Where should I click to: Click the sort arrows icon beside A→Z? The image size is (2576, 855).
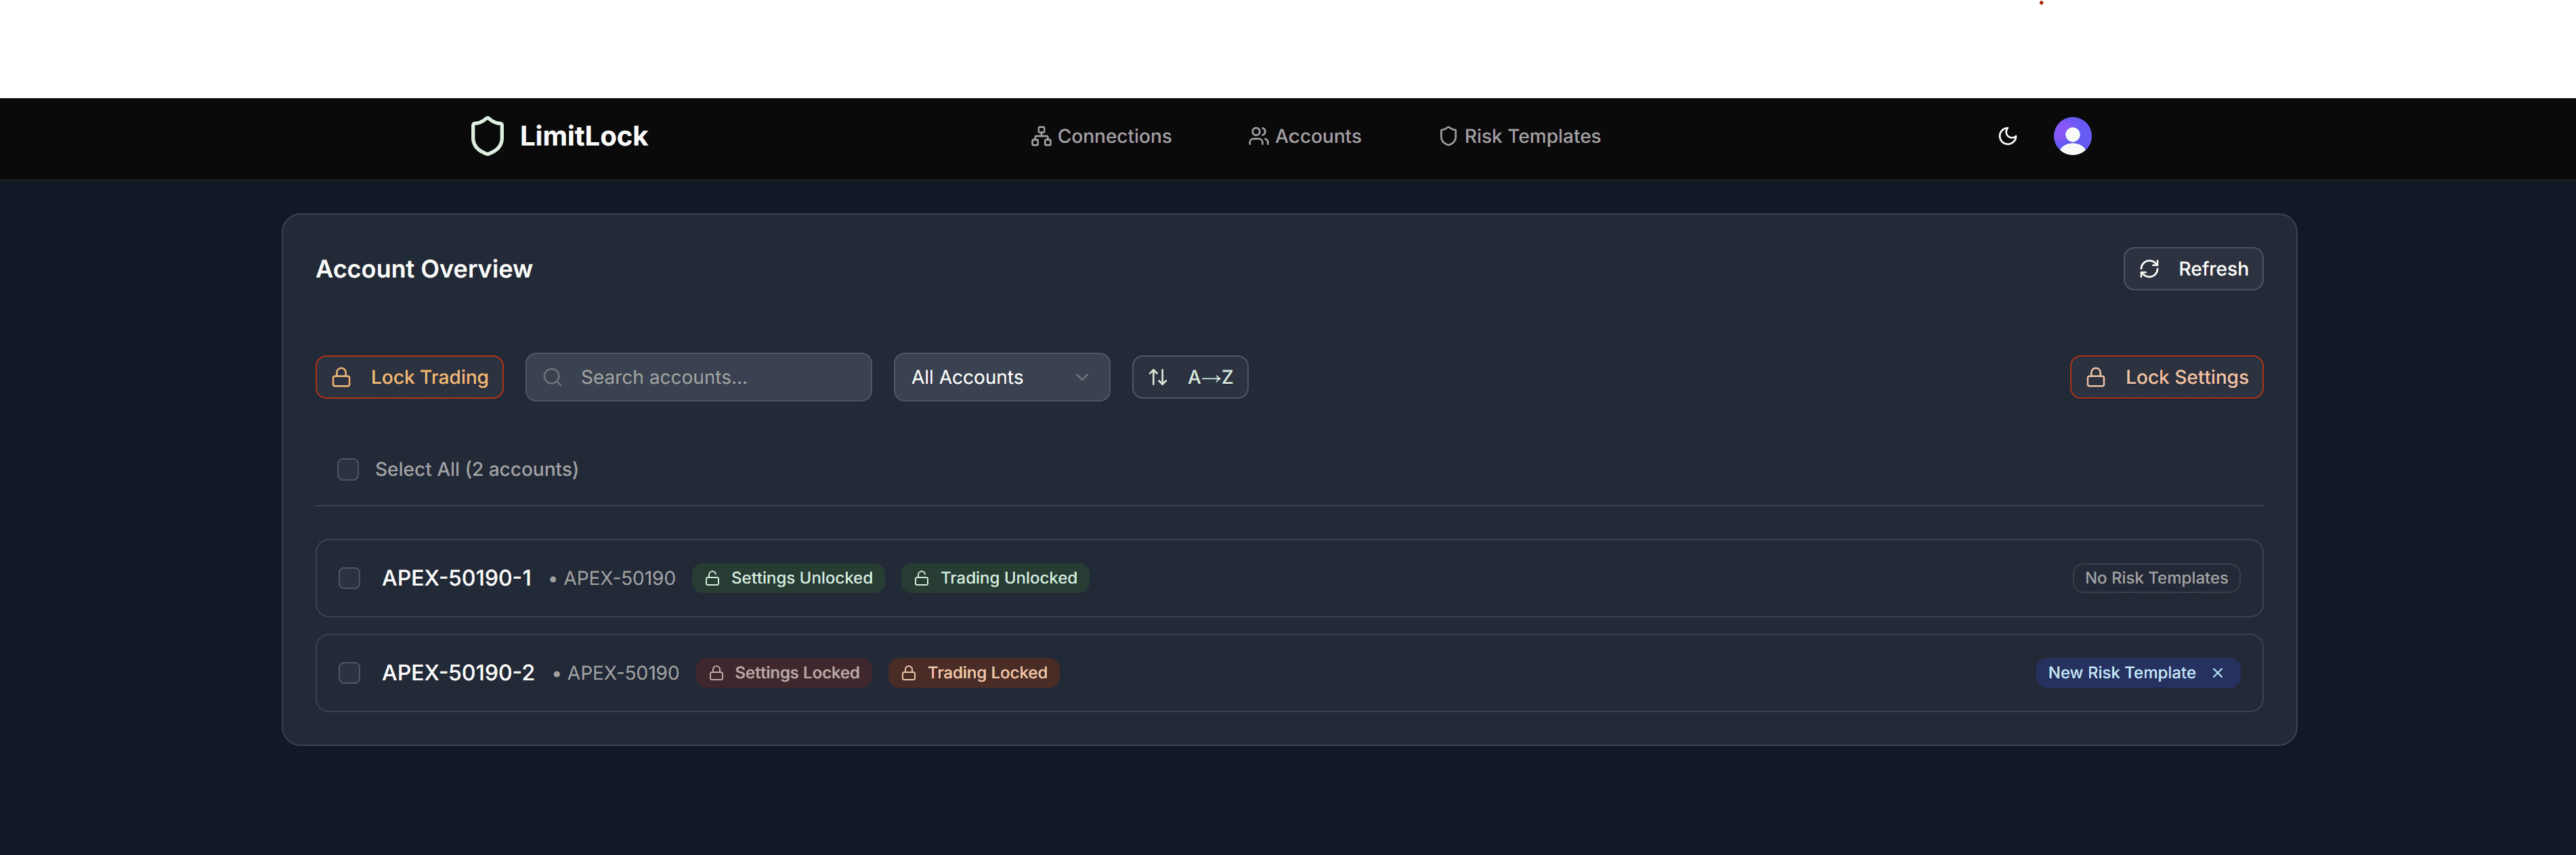pyautogui.click(x=1158, y=377)
